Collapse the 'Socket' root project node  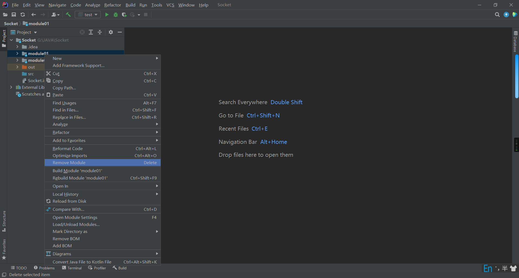[x=11, y=40]
